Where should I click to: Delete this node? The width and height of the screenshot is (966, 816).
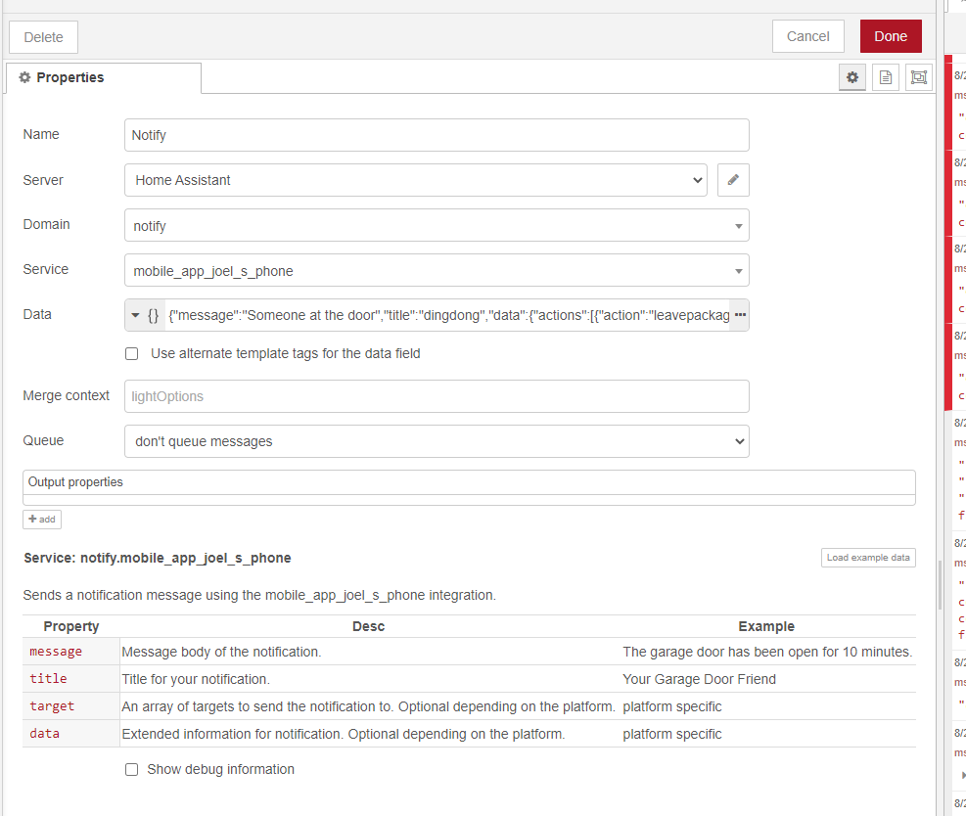(x=43, y=37)
